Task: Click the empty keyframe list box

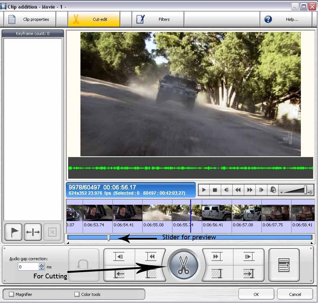Action: point(33,129)
